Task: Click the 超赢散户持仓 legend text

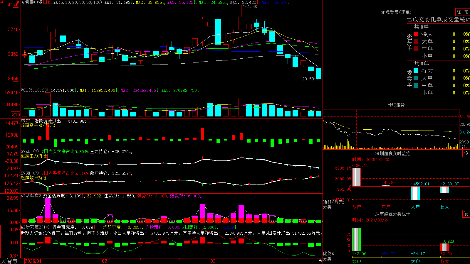Action: pos(34,177)
